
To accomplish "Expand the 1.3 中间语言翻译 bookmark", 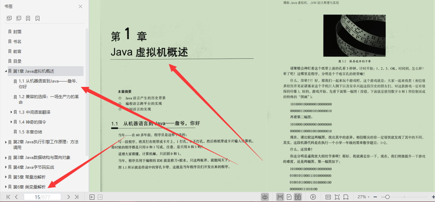I will coord(11,112).
